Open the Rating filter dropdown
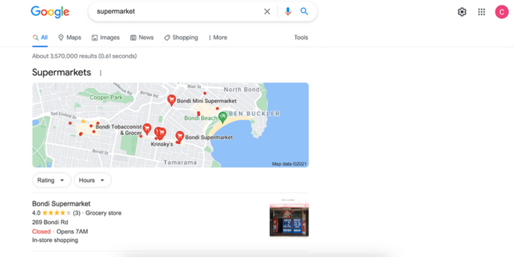This screenshot has width=514, height=257. (x=51, y=180)
